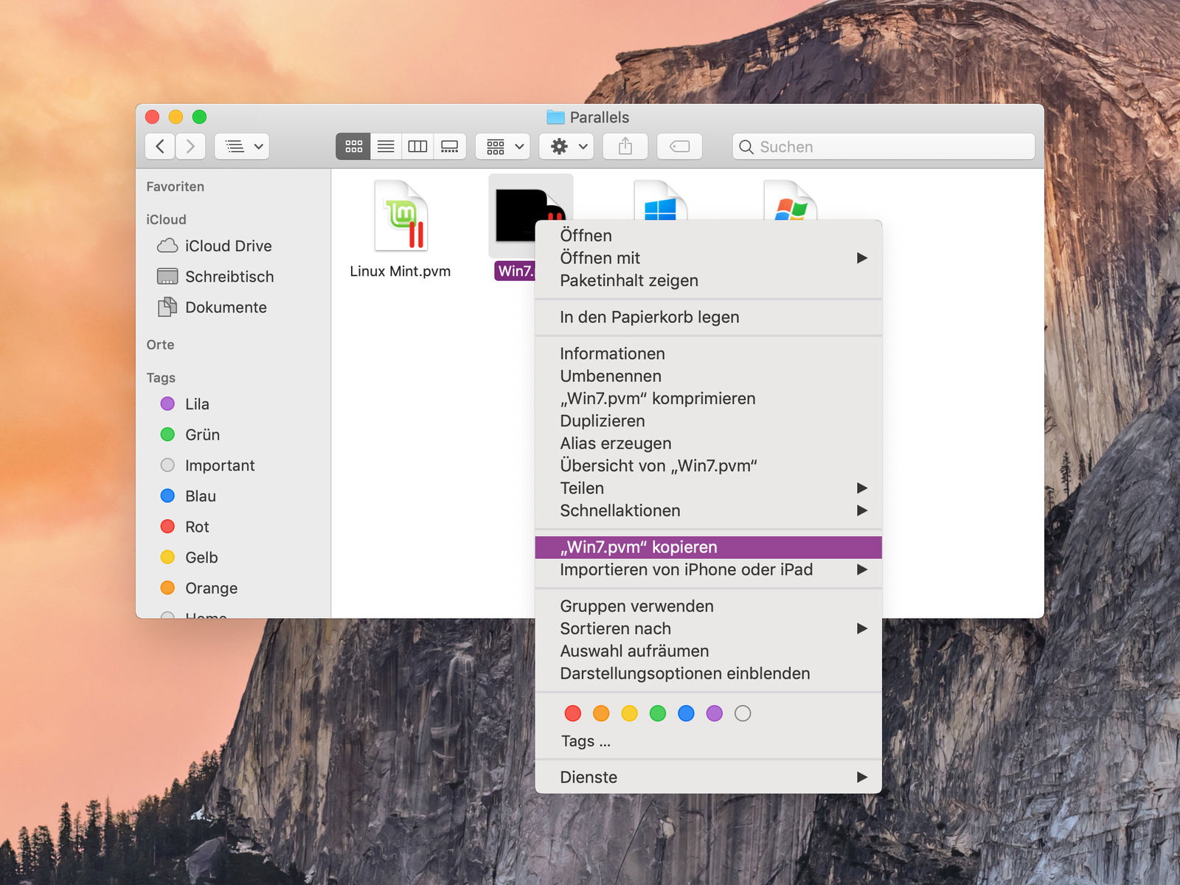This screenshot has width=1180, height=885.
Task: Choose „Win7.pvm“ komprimieren
Action: click(x=708, y=398)
